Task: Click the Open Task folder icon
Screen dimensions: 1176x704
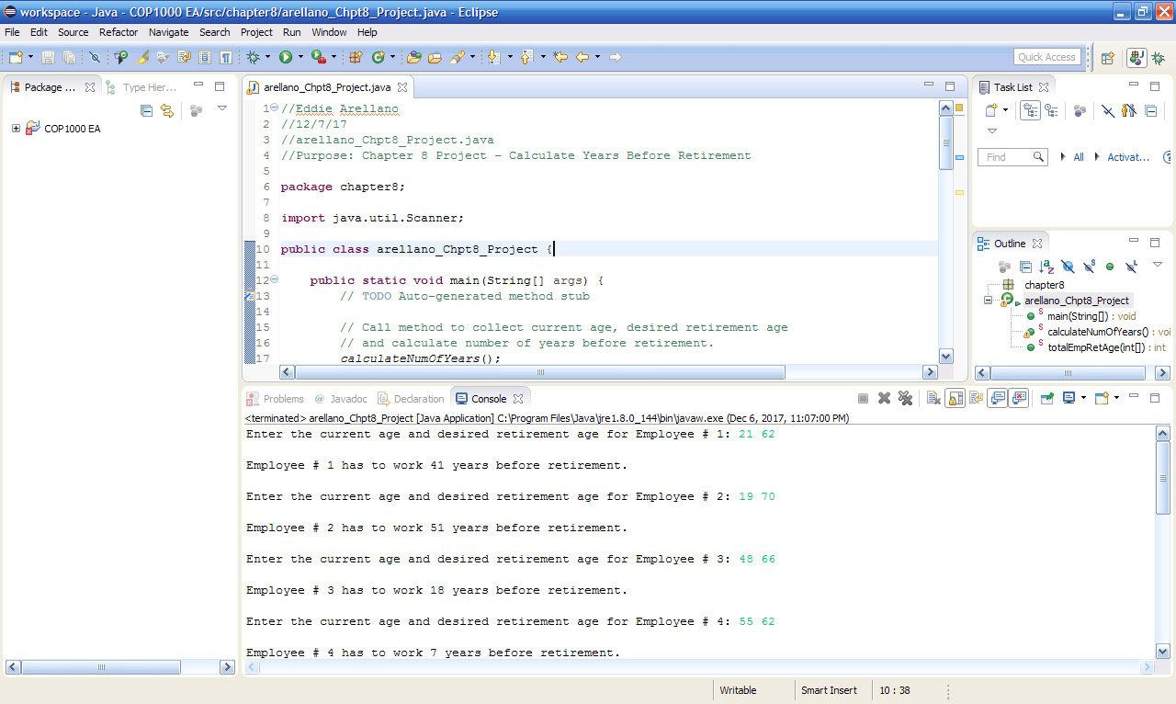Action: 435,57
